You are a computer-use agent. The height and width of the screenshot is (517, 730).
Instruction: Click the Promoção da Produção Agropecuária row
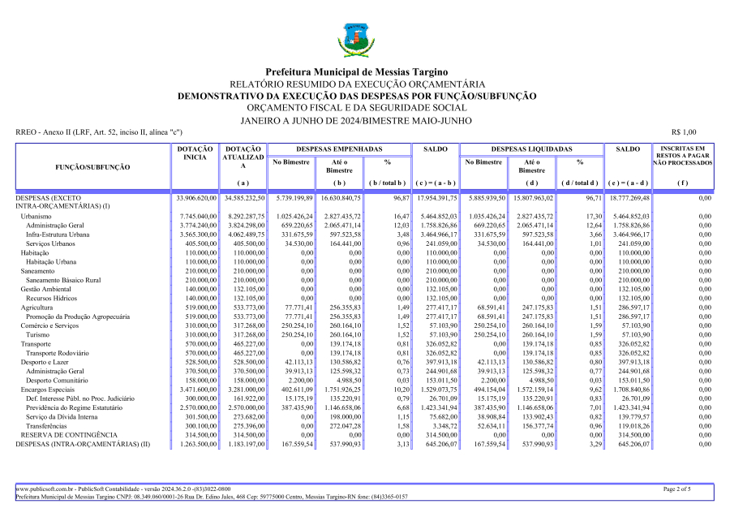click(77, 317)
